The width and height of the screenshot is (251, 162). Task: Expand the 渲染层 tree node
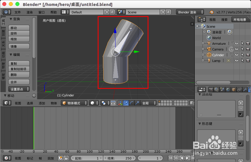[x=204, y=32]
